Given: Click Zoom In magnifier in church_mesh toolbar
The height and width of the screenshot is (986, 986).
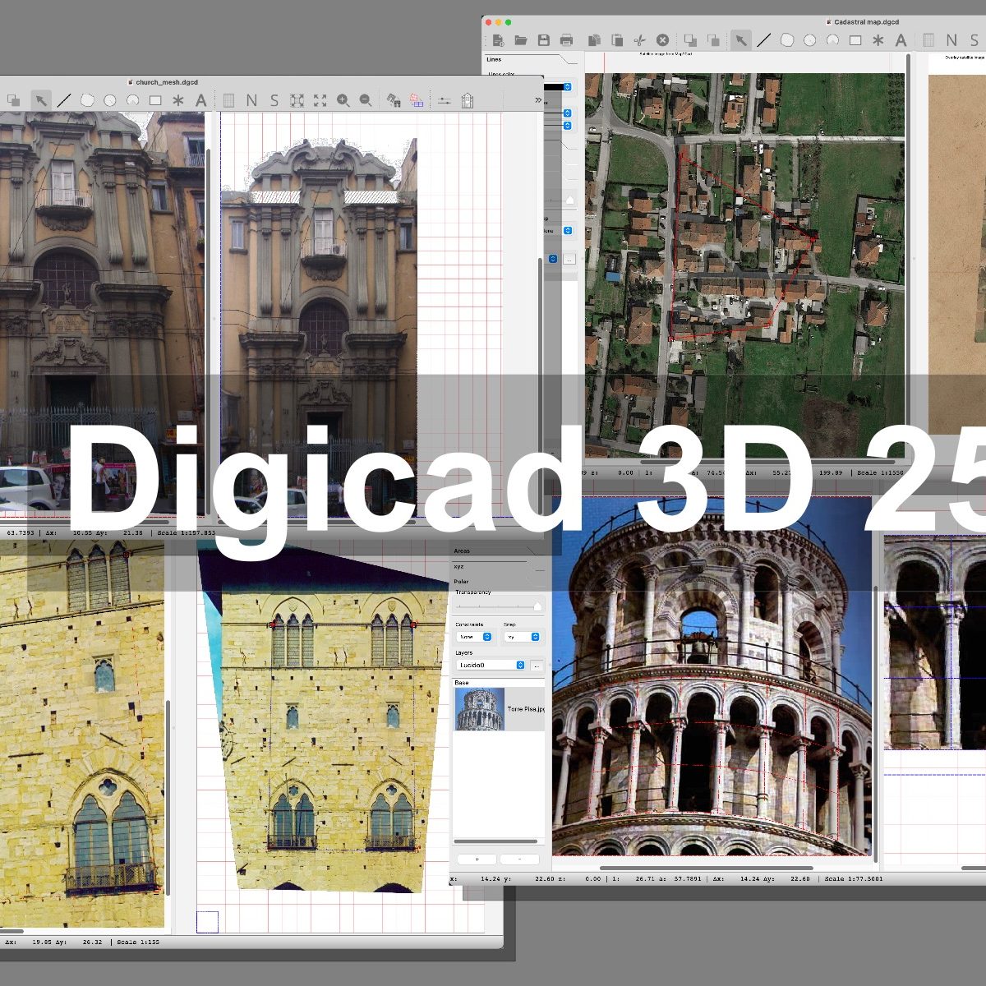Looking at the screenshot, I should tap(343, 100).
